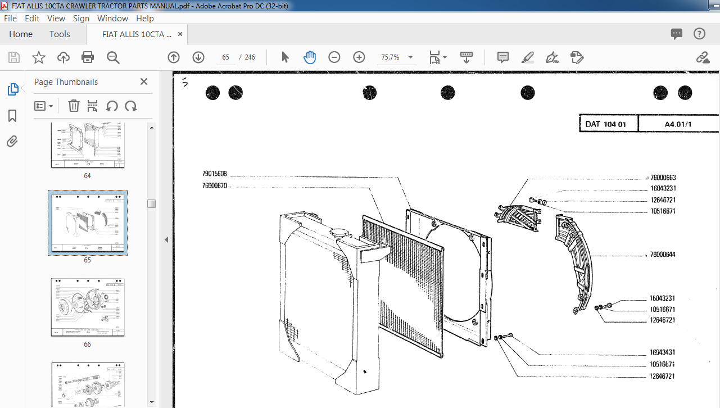Click part number 76000670 in diagram
720x408 pixels.
[x=215, y=185]
